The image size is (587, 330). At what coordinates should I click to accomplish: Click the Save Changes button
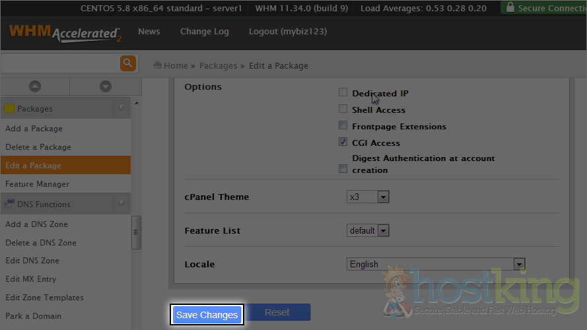pyautogui.click(x=207, y=315)
